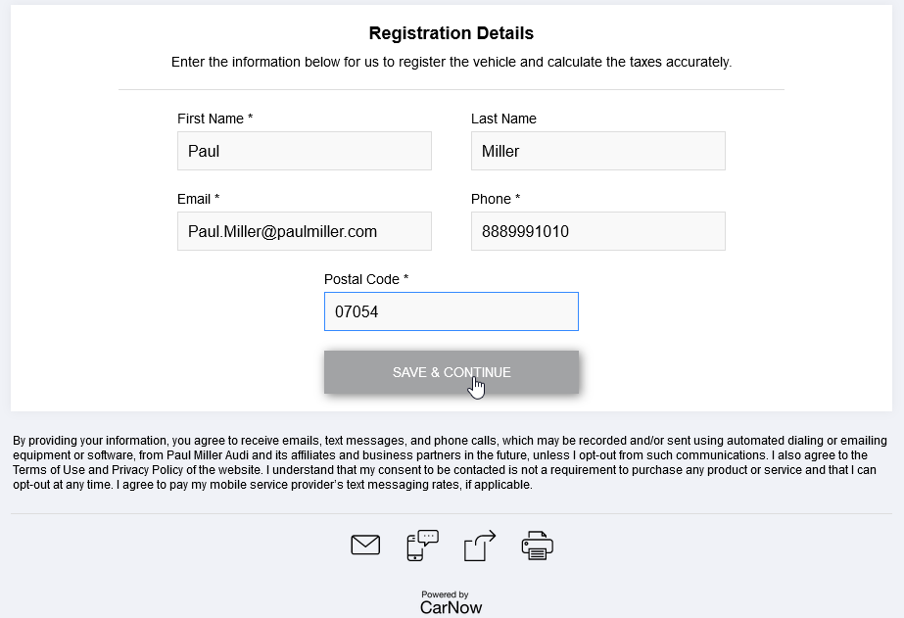904x618 pixels.
Task: Select the Last Name field with Miller
Action: point(597,151)
